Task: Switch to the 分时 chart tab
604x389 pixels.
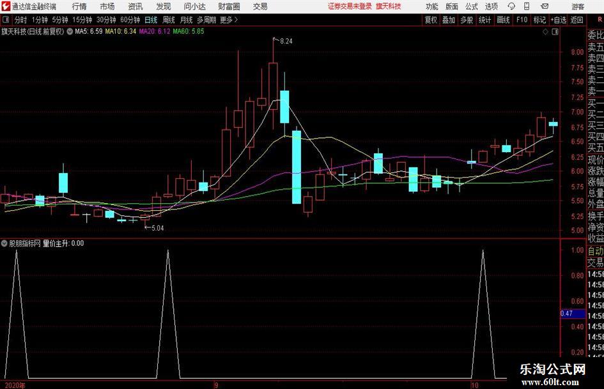Action: 21,20
